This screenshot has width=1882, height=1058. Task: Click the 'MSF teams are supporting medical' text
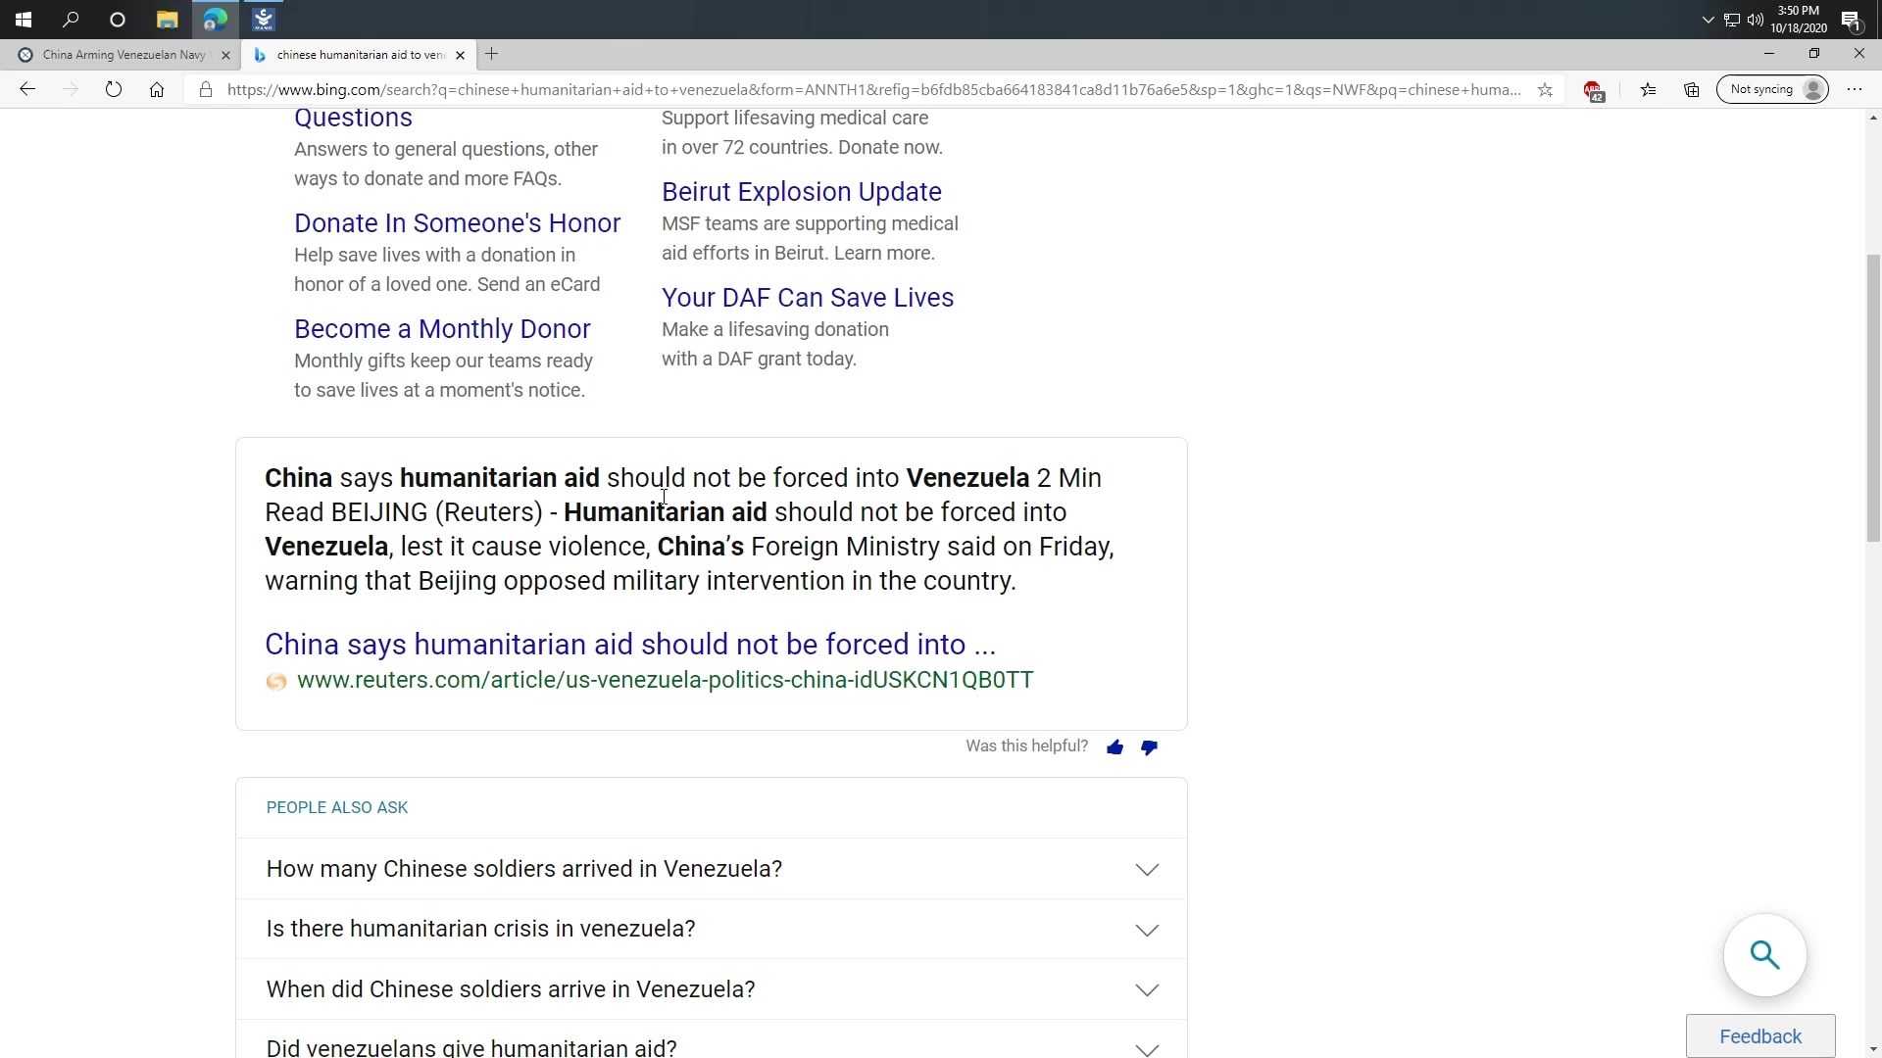click(x=810, y=224)
